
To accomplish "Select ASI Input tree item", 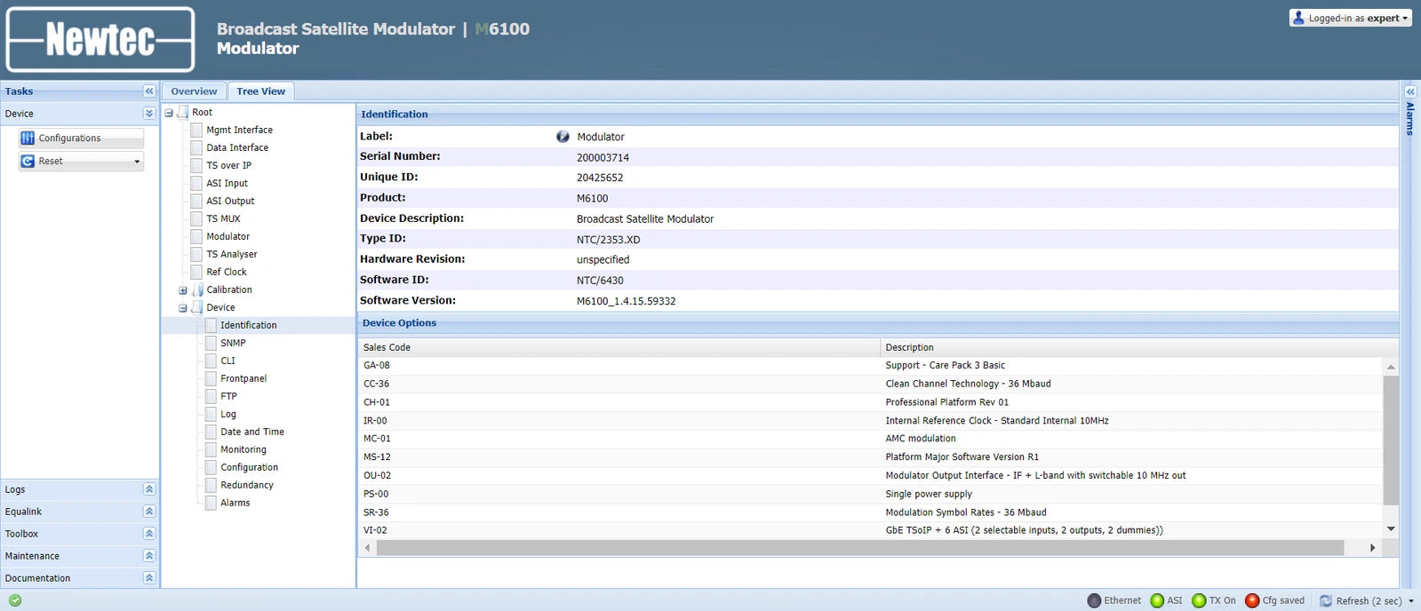I will (228, 183).
